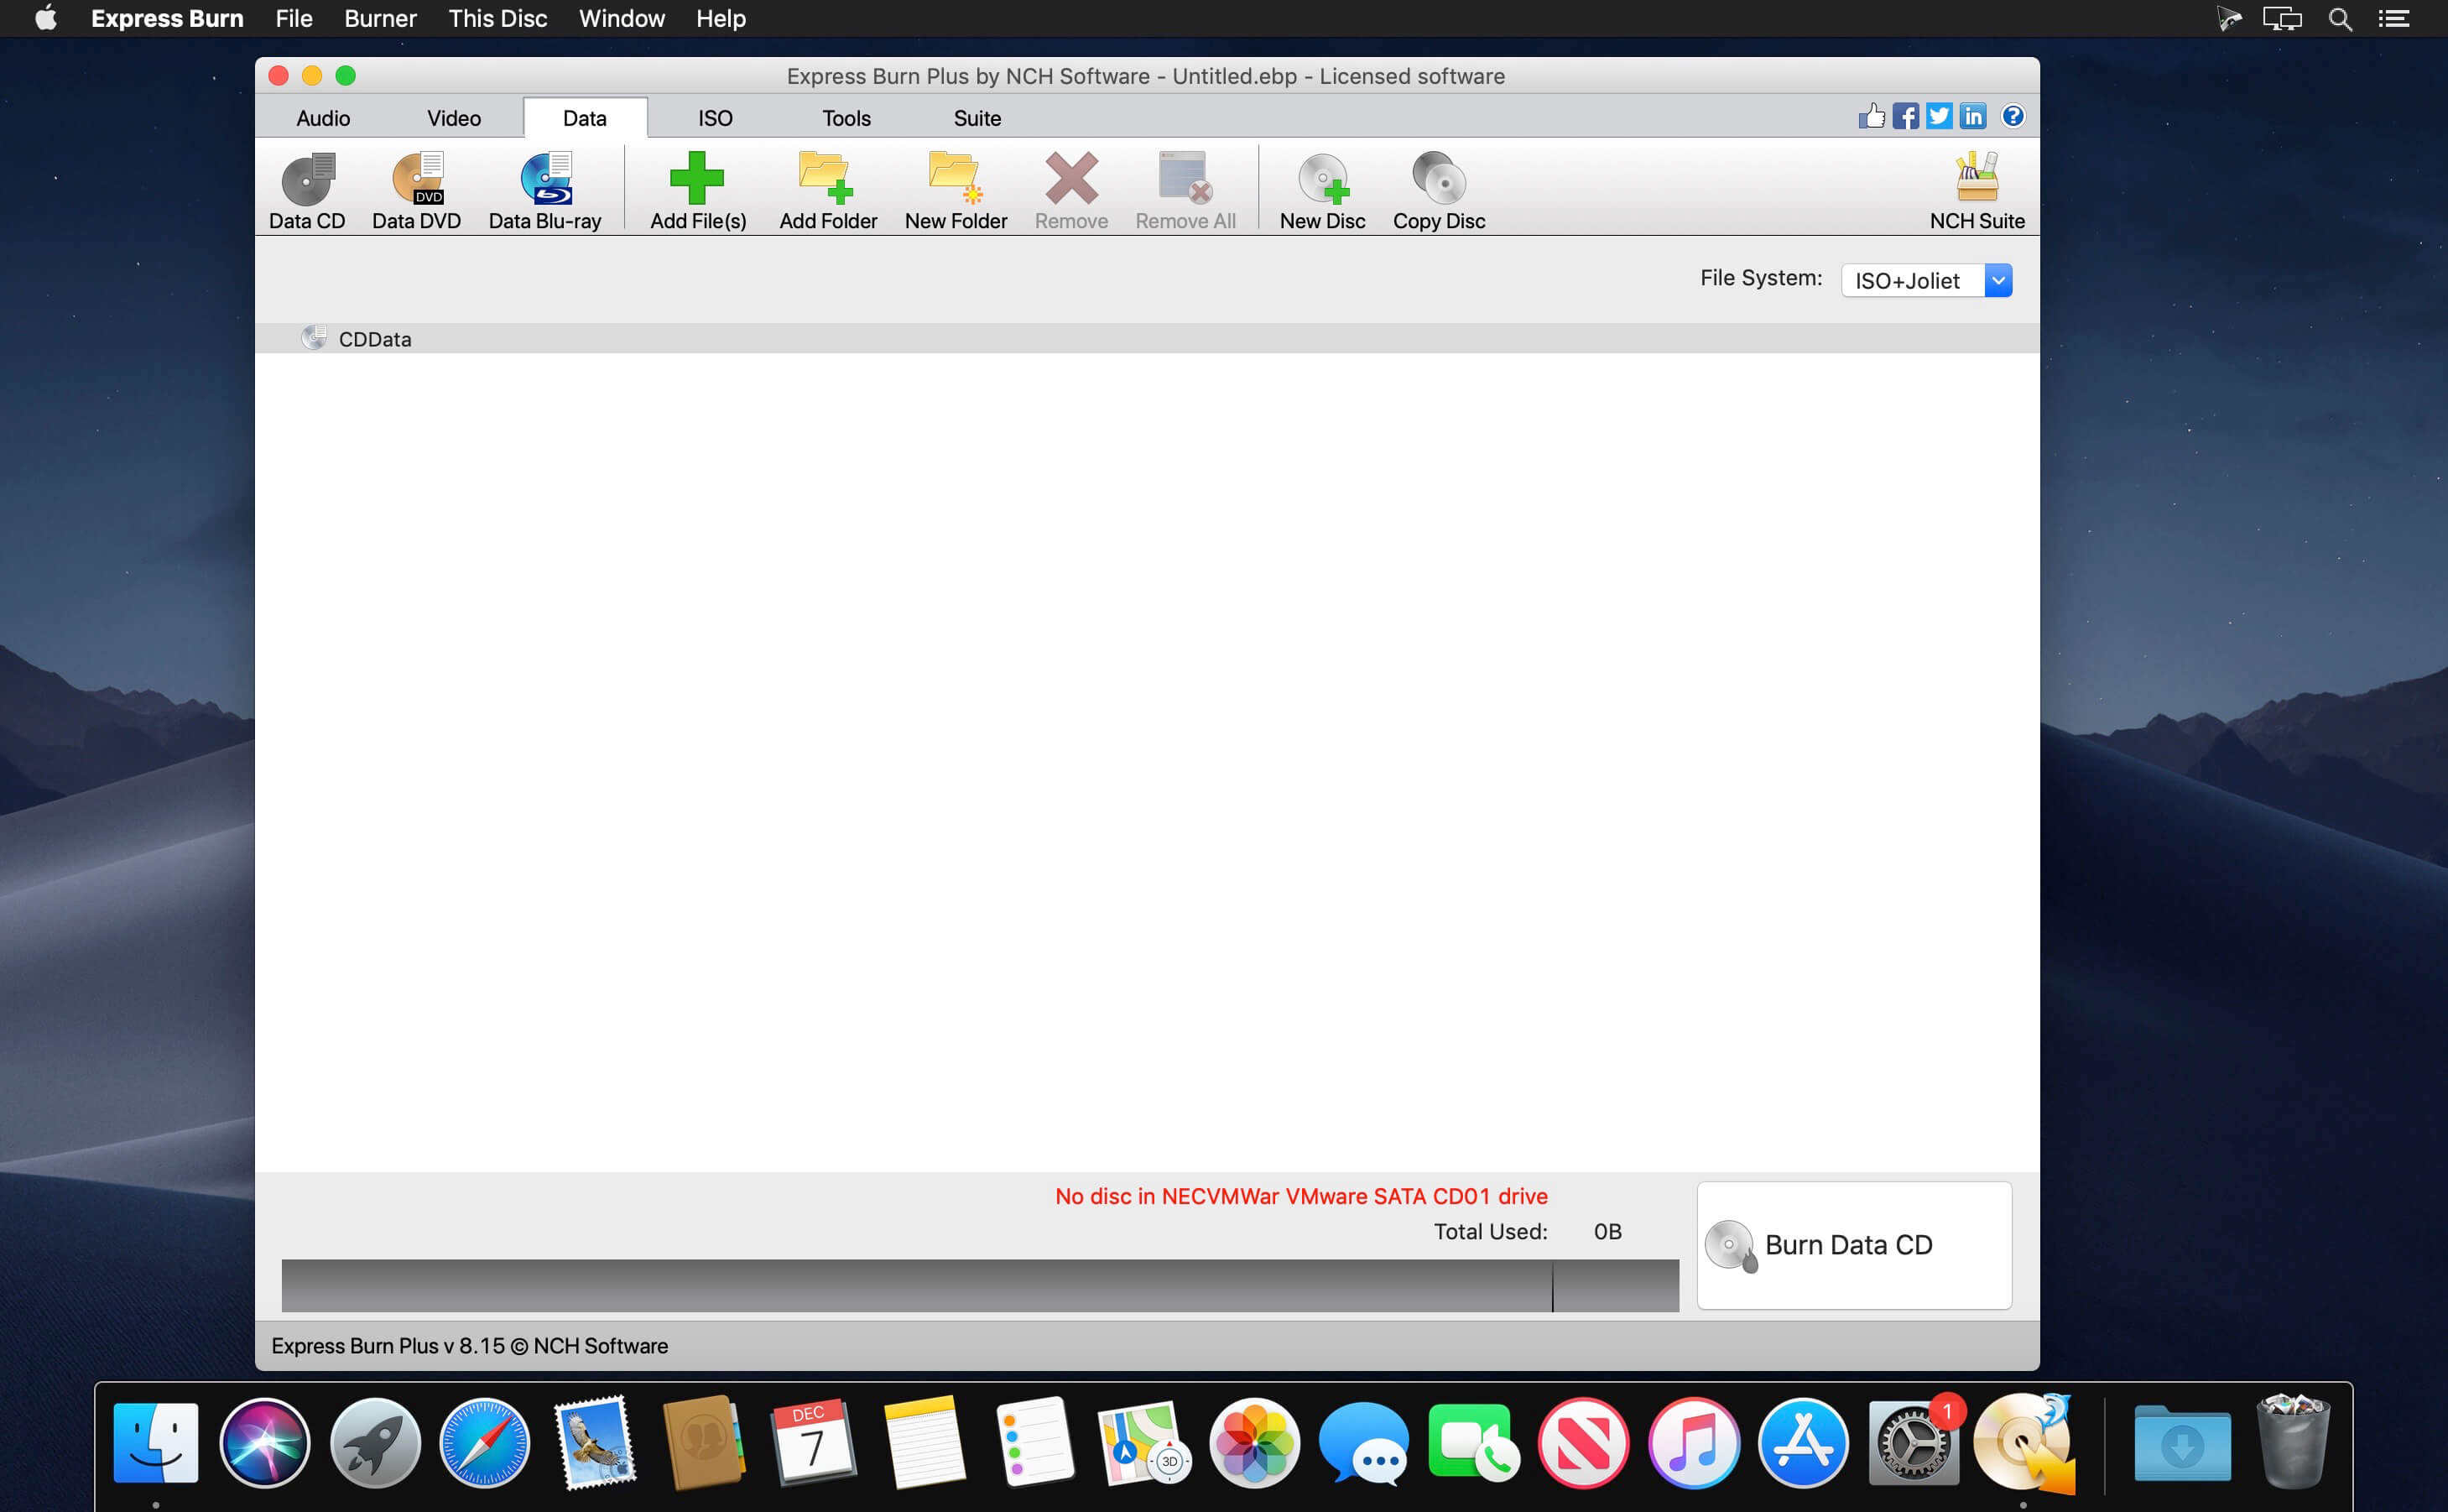Launch Siri from the dock
Viewport: 2448px width, 1512px height.
265,1442
